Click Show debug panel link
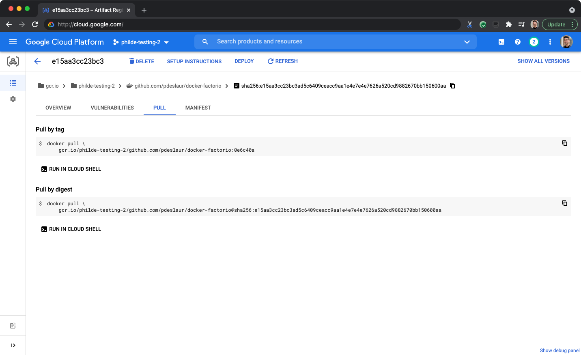Image resolution: width=581 pixels, height=355 pixels. click(559, 351)
